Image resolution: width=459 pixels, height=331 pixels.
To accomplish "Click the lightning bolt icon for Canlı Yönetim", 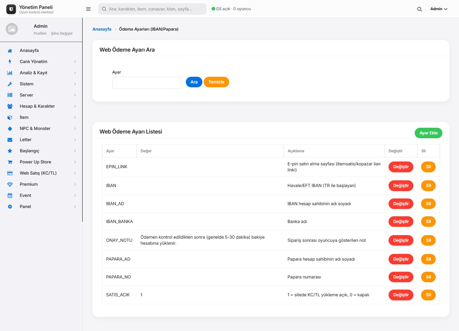I will click(x=10, y=62).
